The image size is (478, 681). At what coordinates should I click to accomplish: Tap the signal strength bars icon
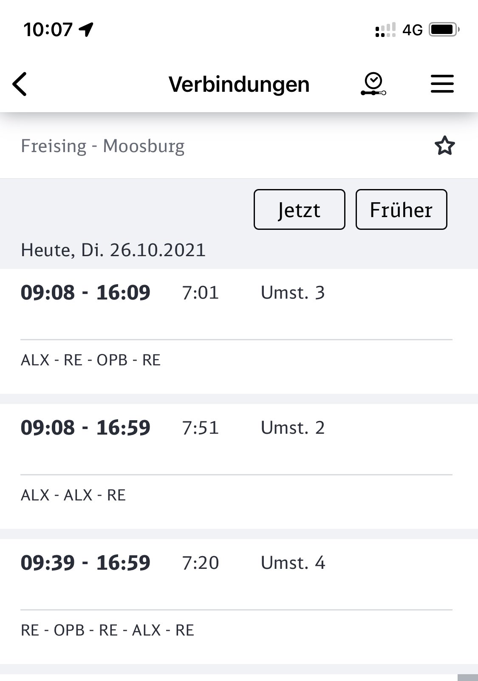click(x=385, y=30)
